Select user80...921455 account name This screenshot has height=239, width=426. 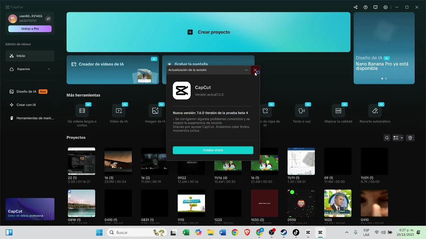tap(31, 16)
